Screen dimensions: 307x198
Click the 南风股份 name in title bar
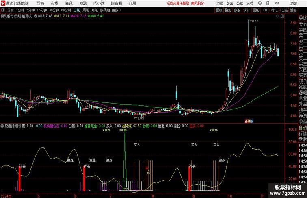click(x=197, y=3)
